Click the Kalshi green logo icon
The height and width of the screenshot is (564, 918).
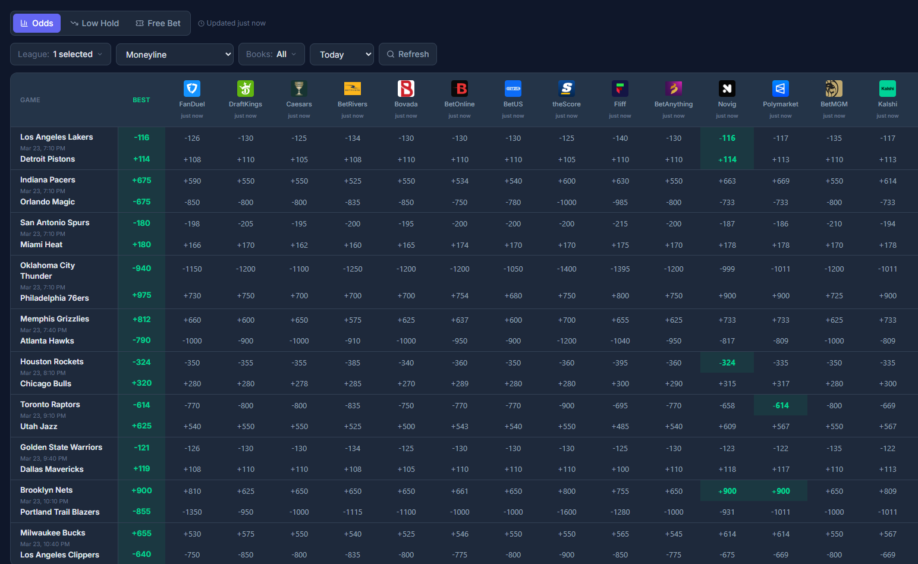coord(888,89)
